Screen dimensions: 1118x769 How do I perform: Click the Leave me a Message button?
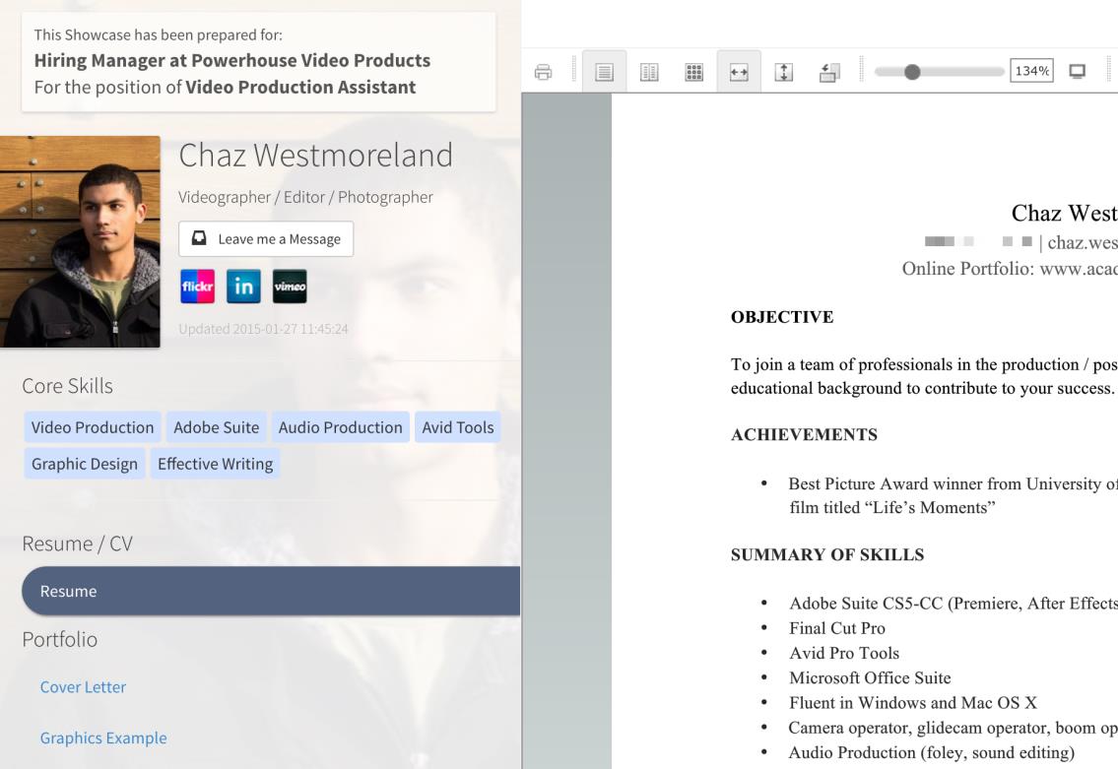click(266, 239)
